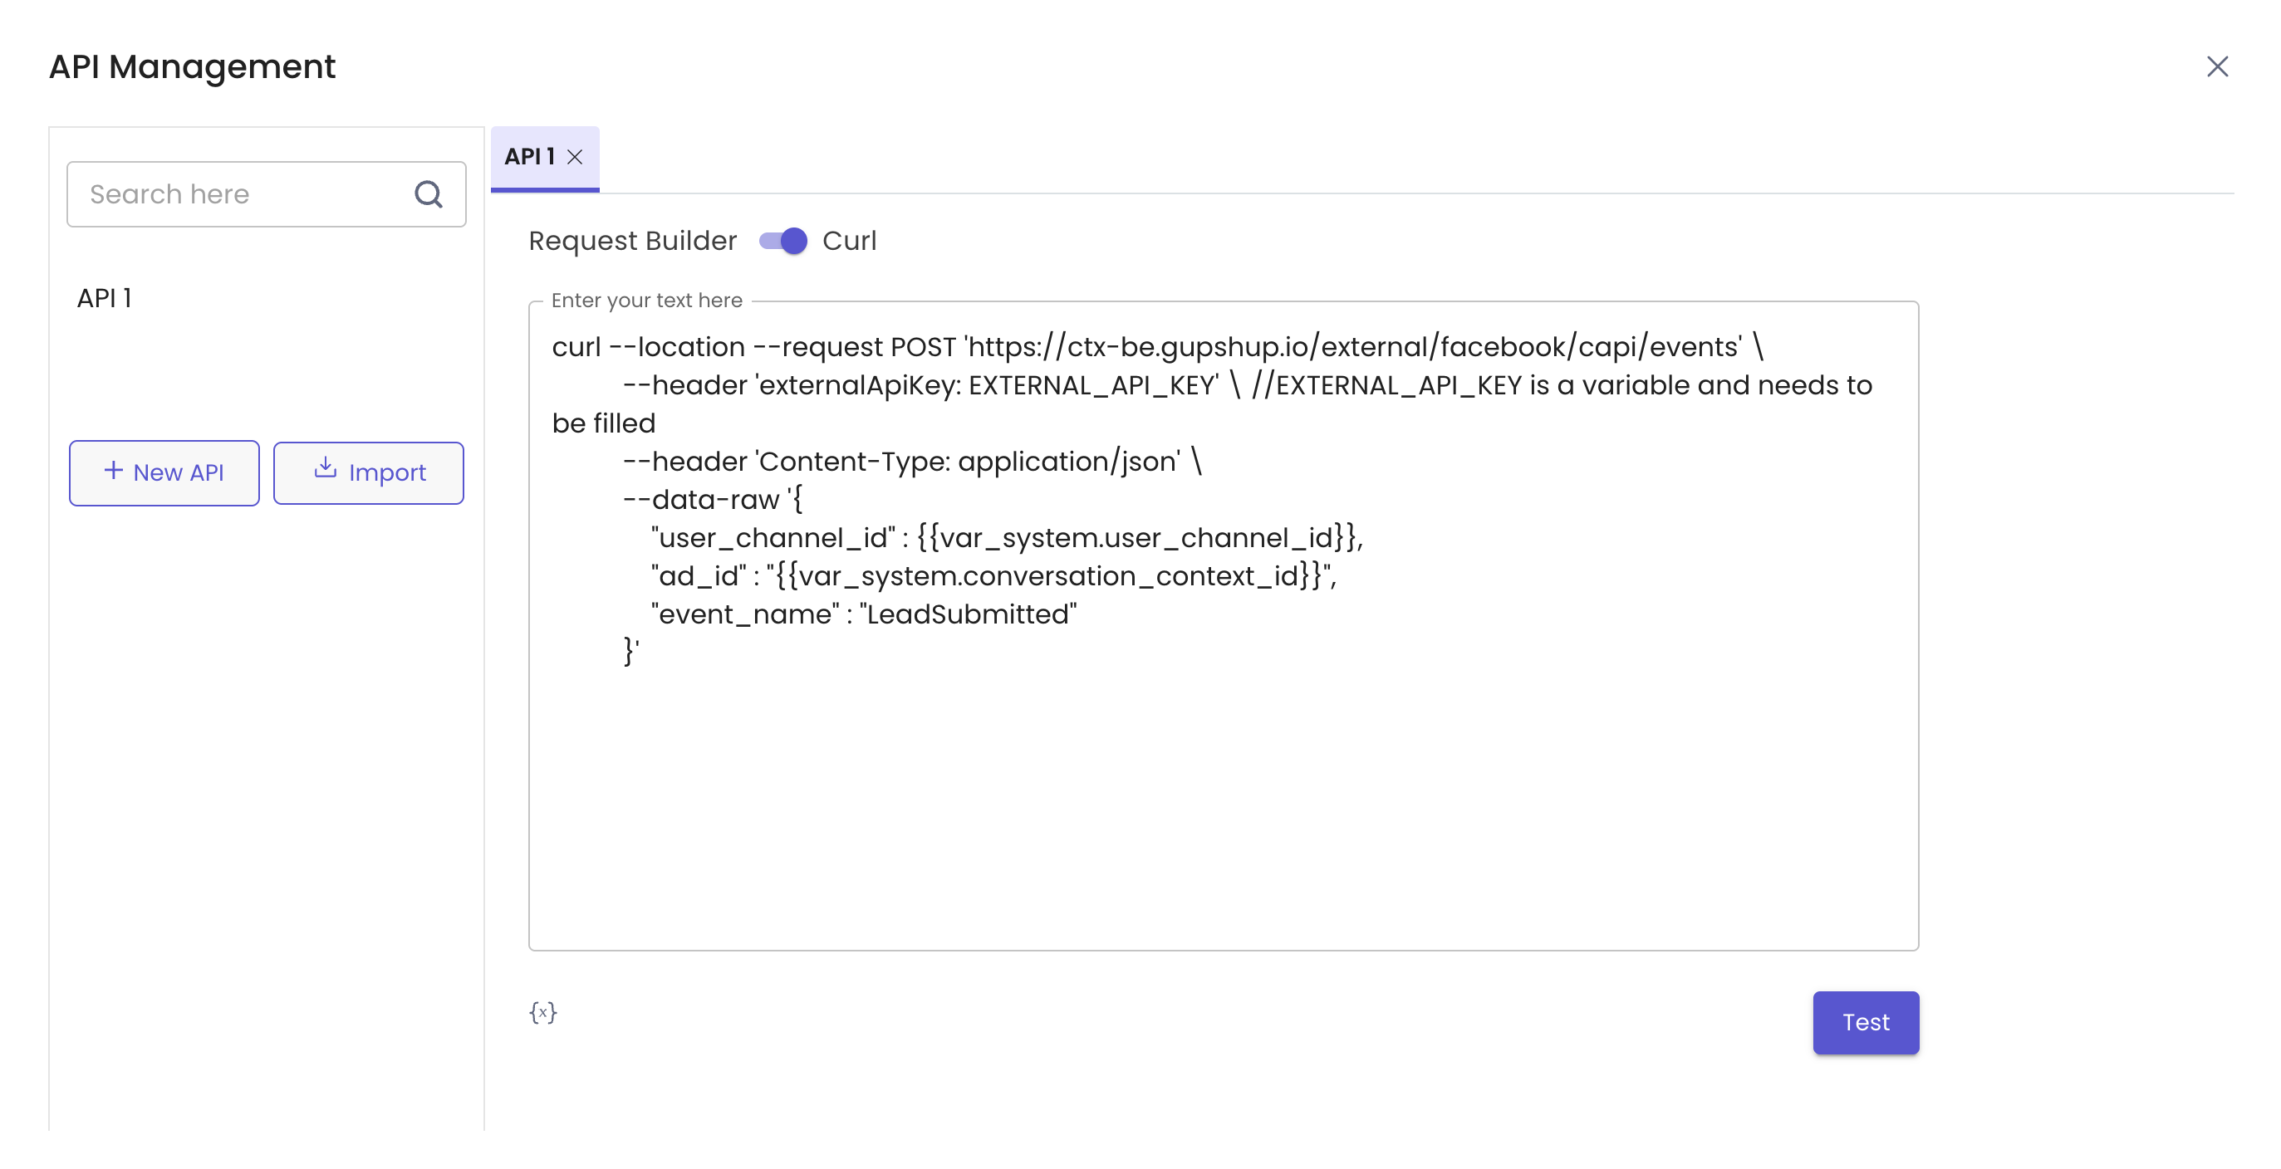Image resolution: width=2281 pixels, height=1169 pixels.
Task: Click the --data-raw line
Action: 712,500
